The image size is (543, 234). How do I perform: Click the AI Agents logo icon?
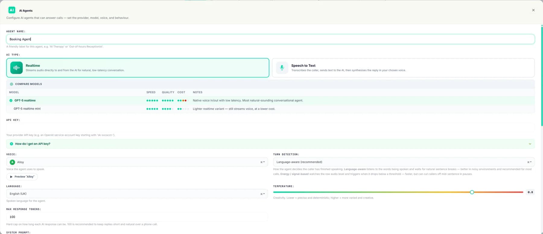[12, 10]
